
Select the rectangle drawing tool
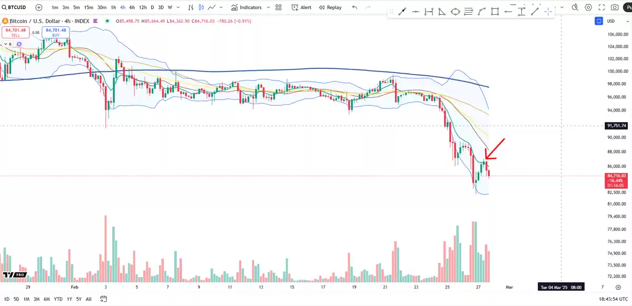495,12
